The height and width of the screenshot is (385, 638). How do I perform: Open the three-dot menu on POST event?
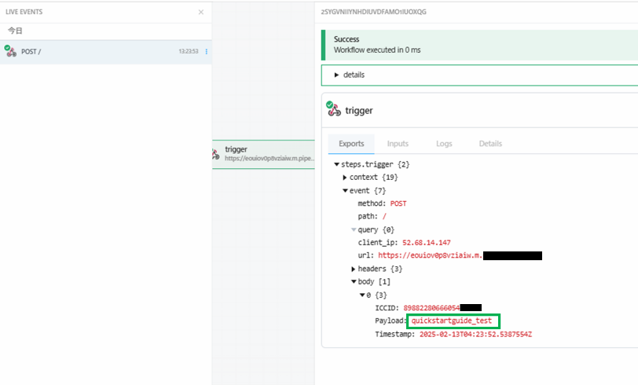pos(207,52)
